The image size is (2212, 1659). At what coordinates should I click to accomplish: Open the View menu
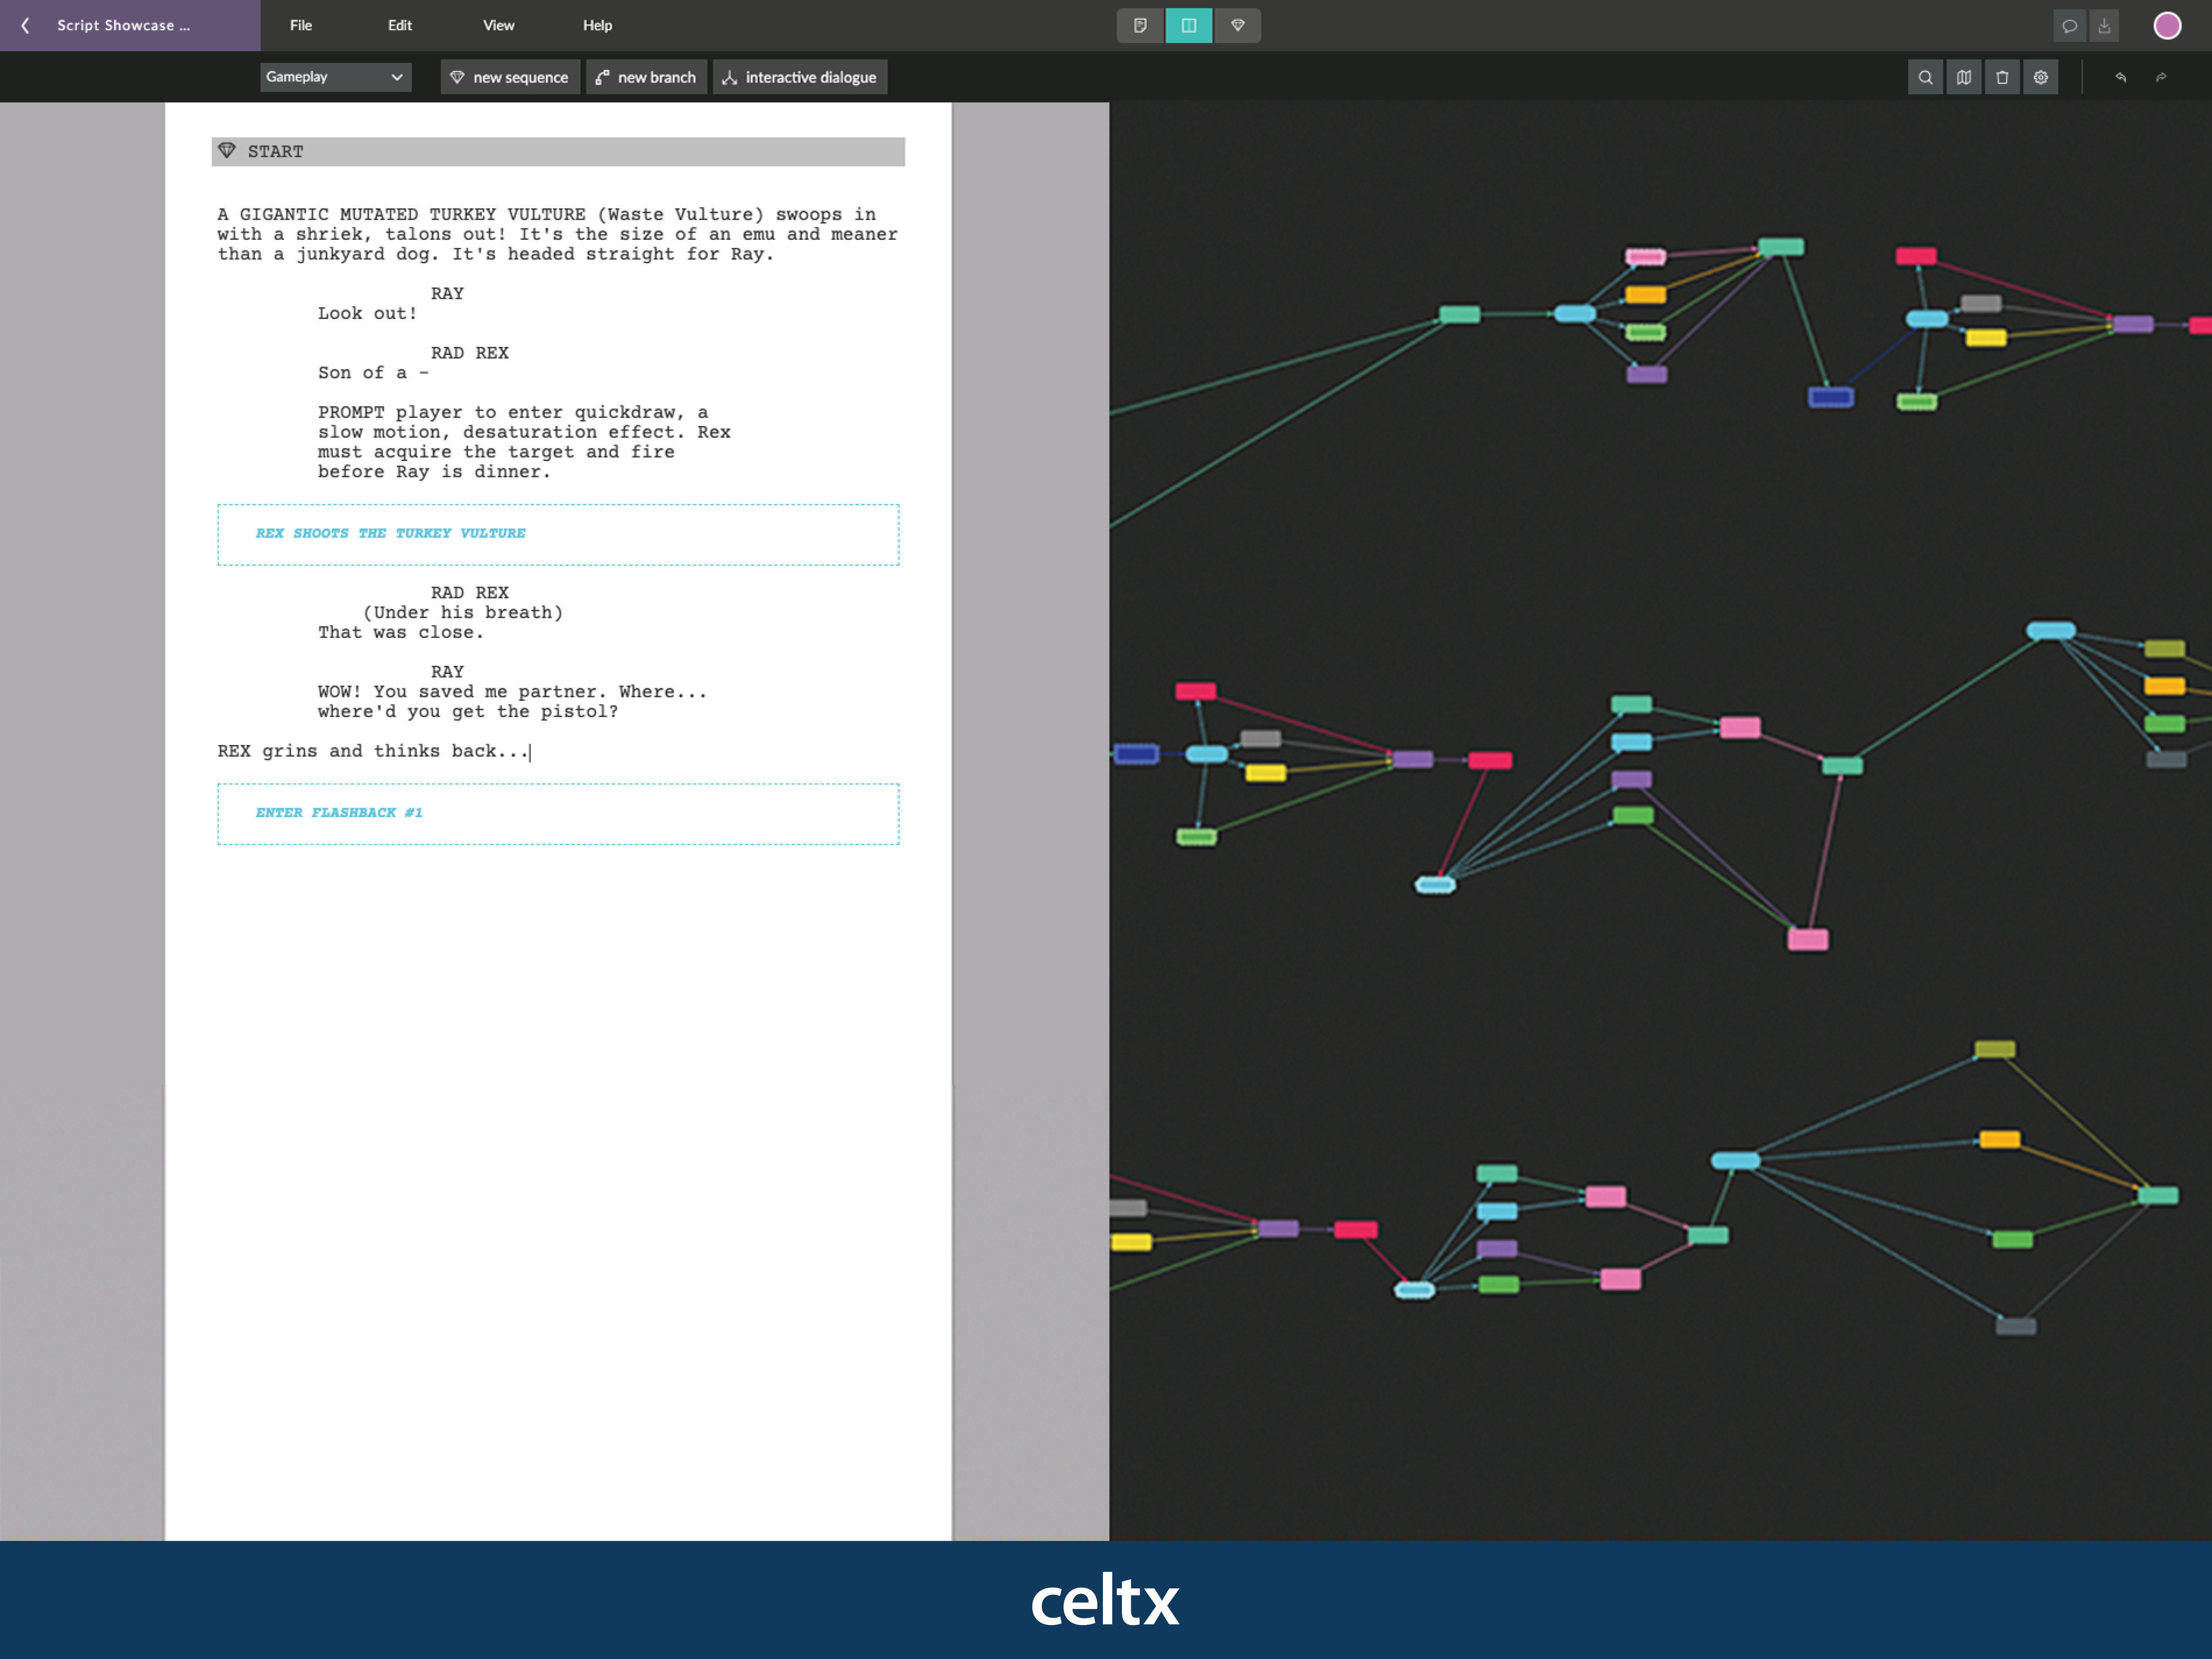[x=498, y=26]
